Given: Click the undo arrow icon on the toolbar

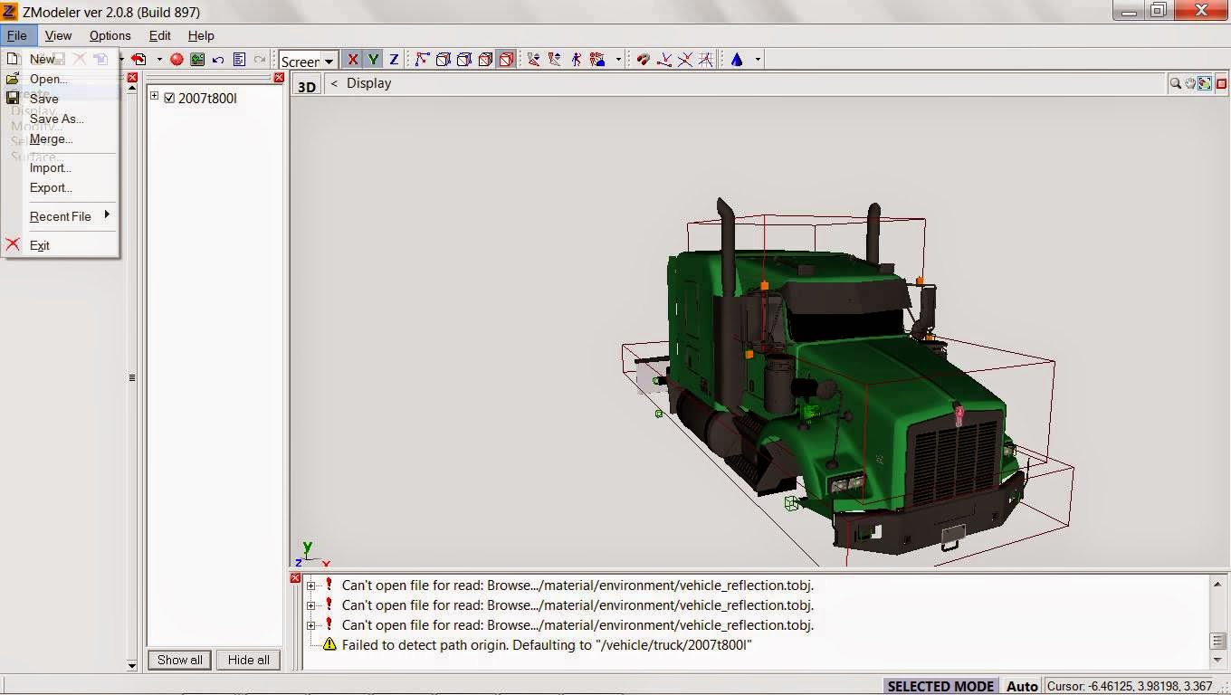Looking at the screenshot, I should point(217,59).
